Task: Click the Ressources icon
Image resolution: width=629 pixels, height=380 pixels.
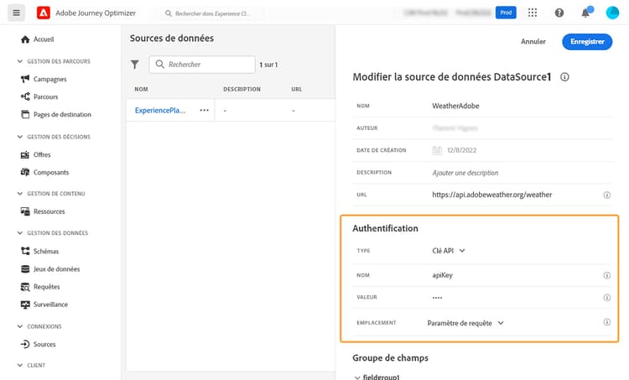Action: 25,211
